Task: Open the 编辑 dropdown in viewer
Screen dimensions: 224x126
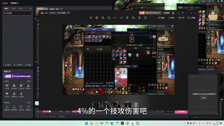Action: tap(162, 18)
